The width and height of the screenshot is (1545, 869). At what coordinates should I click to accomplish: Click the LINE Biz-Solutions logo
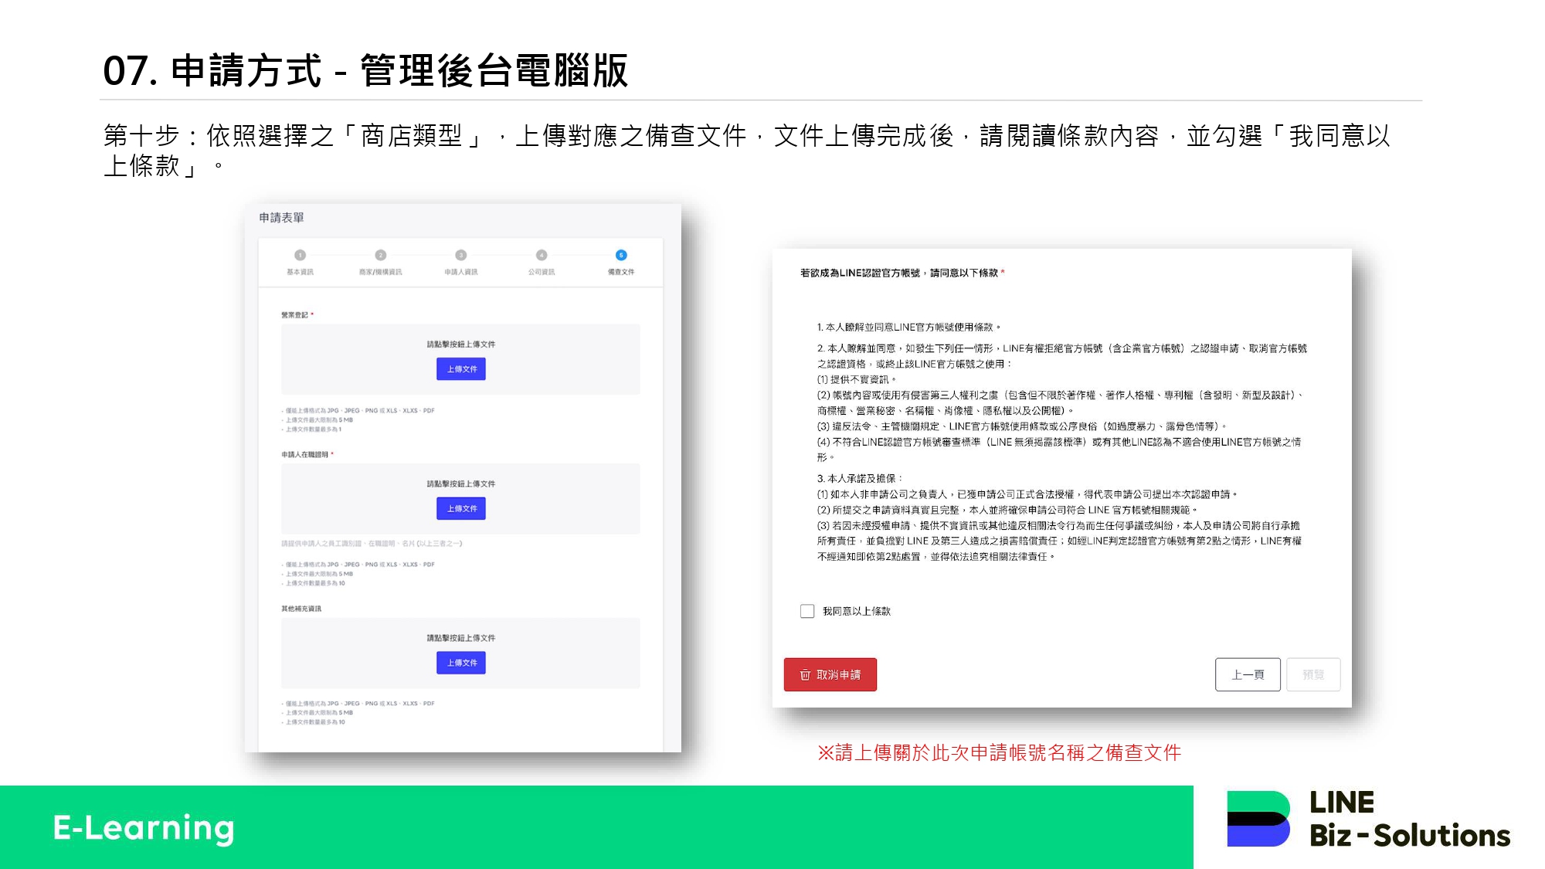pos(1367,820)
